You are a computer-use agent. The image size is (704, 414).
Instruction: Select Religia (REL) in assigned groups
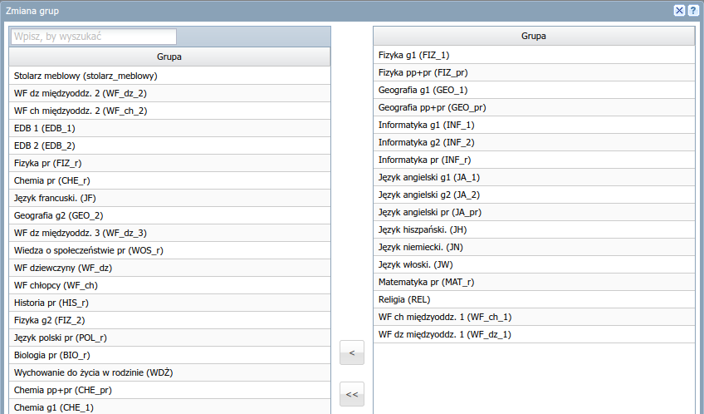[403, 299]
